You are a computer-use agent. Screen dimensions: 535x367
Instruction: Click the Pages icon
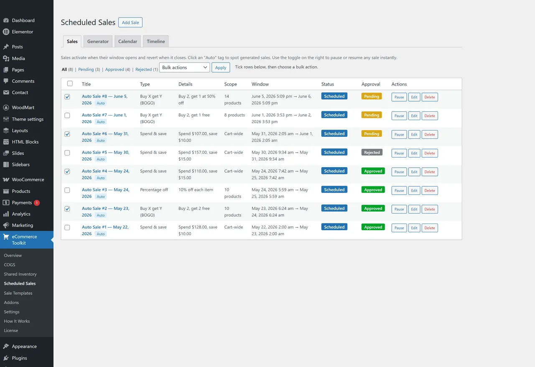tap(6, 70)
